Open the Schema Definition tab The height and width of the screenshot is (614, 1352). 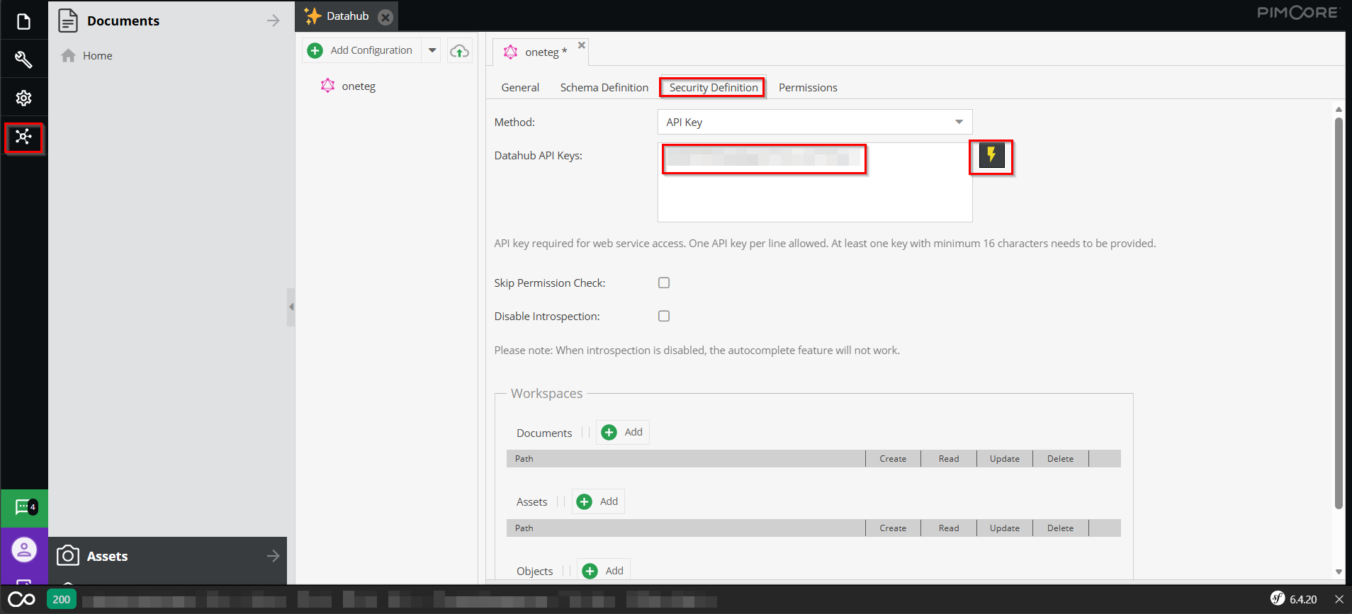[x=604, y=88]
